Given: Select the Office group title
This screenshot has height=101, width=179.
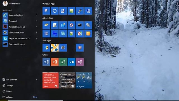Looking at the screenshot, I should tap(45, 55).
